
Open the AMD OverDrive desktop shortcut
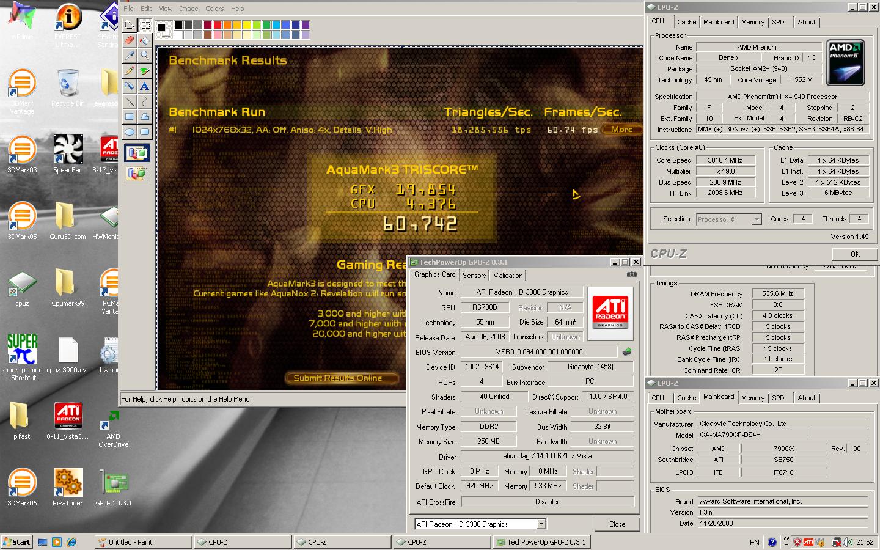pyautogui.click(x=113, y=428)
